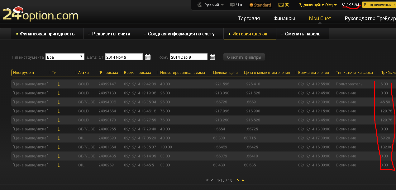
Task: Expand the Здравствуйте Oleg user menu
Action: tap(317, 5)
